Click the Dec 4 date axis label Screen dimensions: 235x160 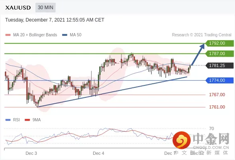tap(98, 153)
